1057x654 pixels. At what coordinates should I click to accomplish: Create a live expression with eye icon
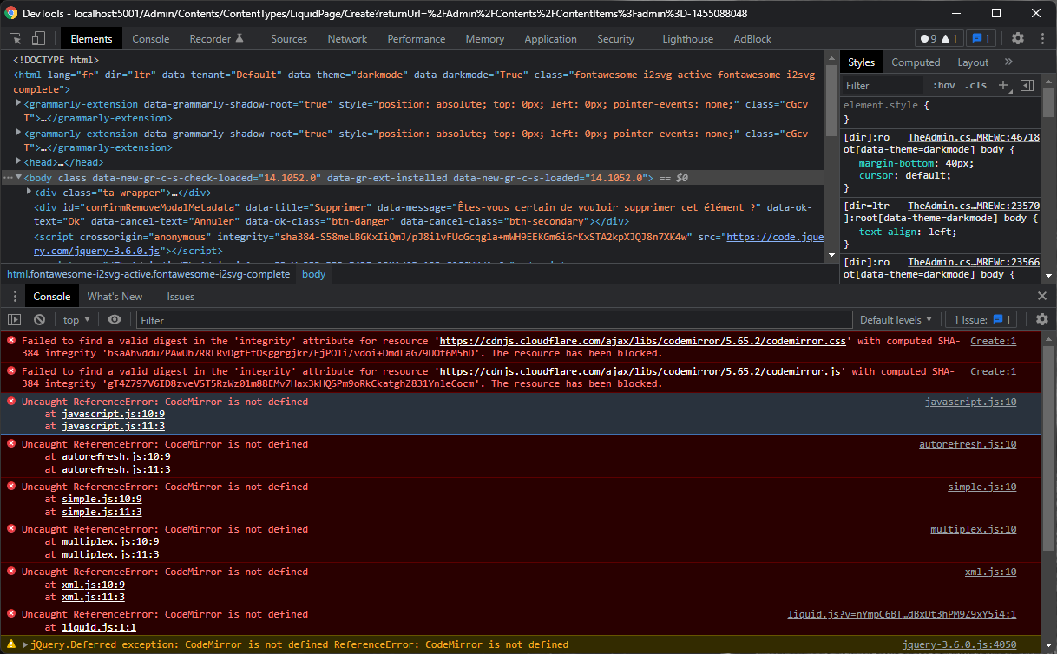coord(114,319)
